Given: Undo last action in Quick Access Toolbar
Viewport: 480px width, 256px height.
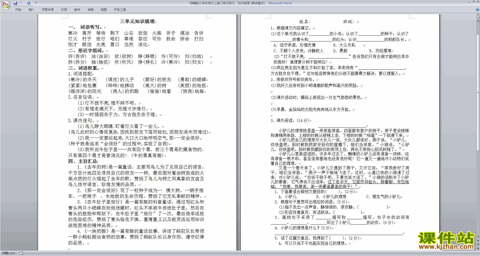Looking at the screenshot, I should click(x=20, y=3).
